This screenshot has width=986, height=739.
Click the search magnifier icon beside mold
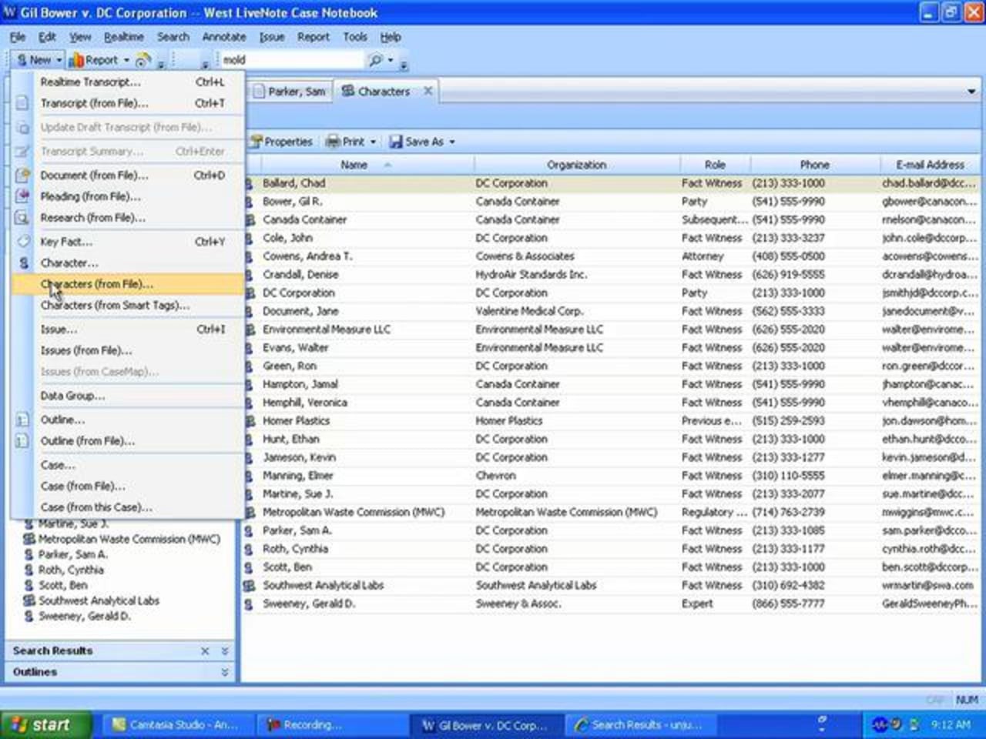[375, 60]
